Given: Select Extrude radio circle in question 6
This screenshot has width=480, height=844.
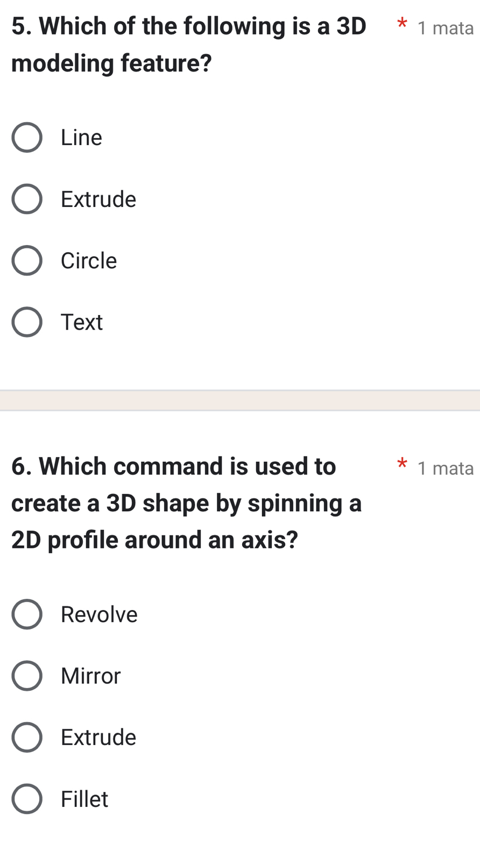Looking at the screenshot, I should coord(27,737).
